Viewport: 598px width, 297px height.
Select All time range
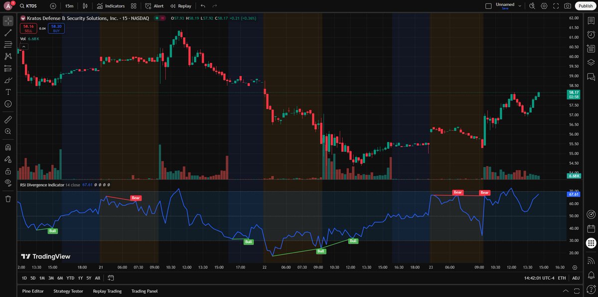tap(97, 278)
